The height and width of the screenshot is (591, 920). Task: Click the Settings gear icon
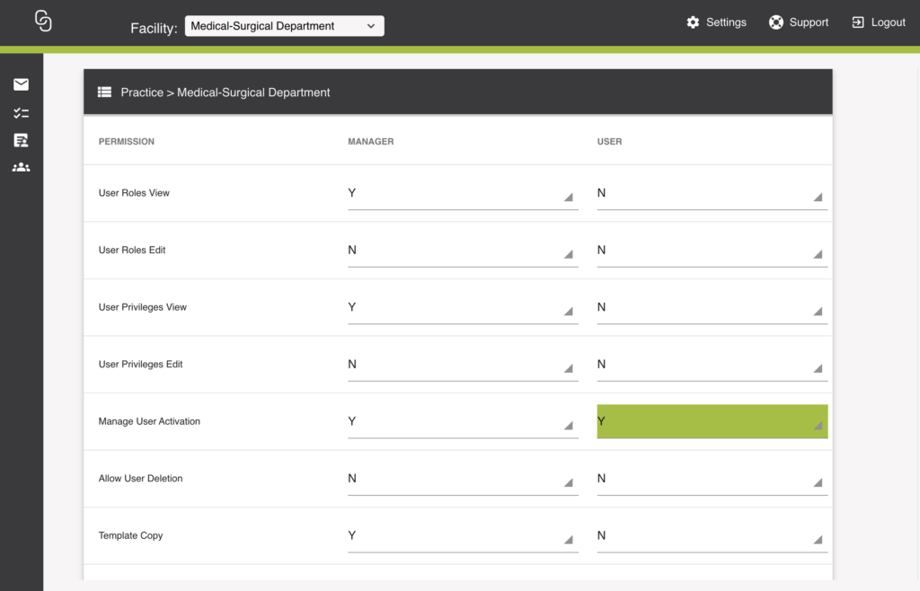coord(693,22)
